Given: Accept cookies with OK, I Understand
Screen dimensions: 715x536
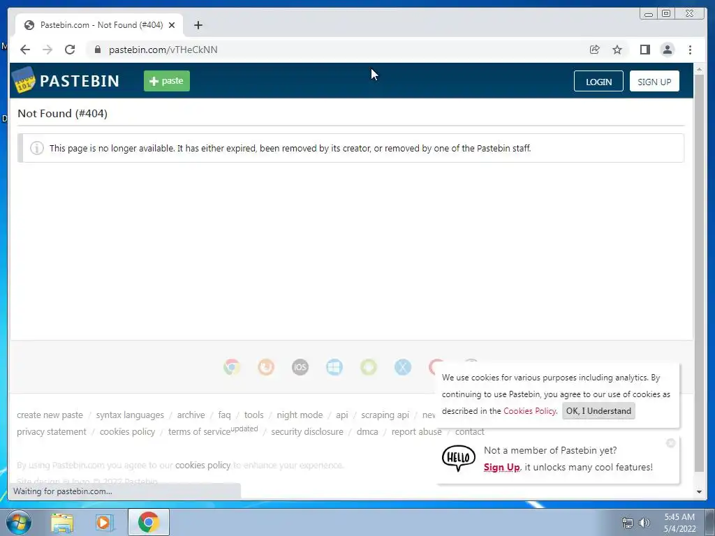Looking at the screenshot, I should [598, 411].
